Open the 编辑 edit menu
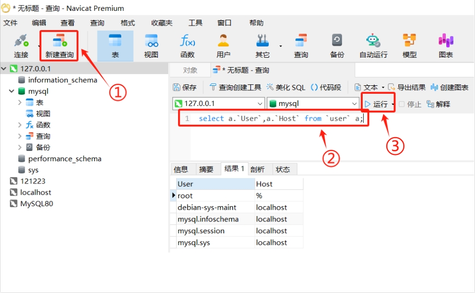 [x=39, y=23]
